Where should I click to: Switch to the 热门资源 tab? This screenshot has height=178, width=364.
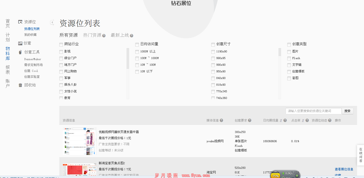coord(92,35)
